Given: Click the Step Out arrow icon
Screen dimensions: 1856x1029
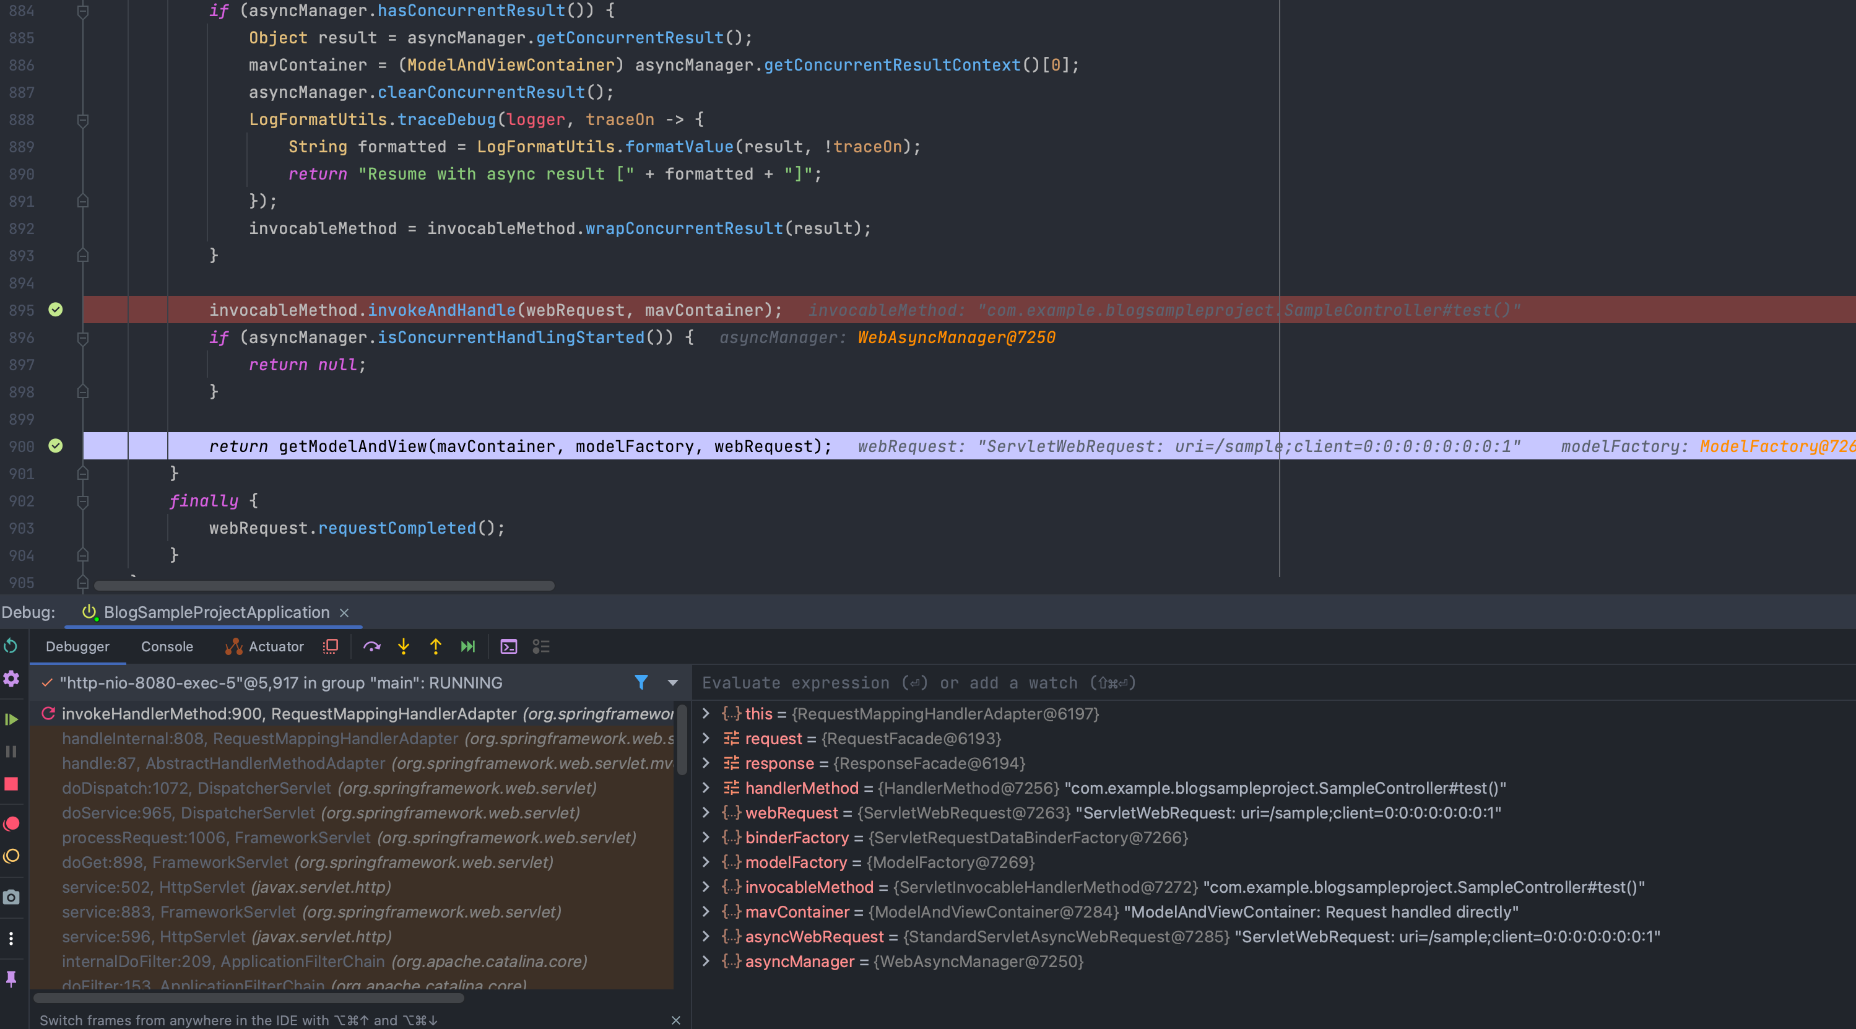Looking at the screenshot, I should [435, 646].
